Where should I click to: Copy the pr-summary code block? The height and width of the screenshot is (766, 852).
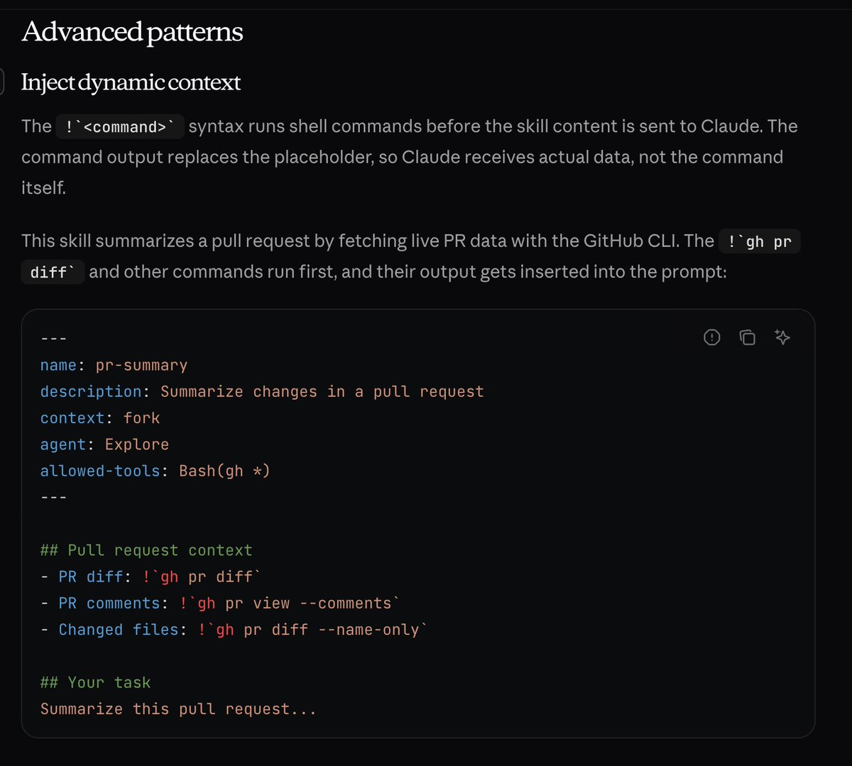(747, 337)
